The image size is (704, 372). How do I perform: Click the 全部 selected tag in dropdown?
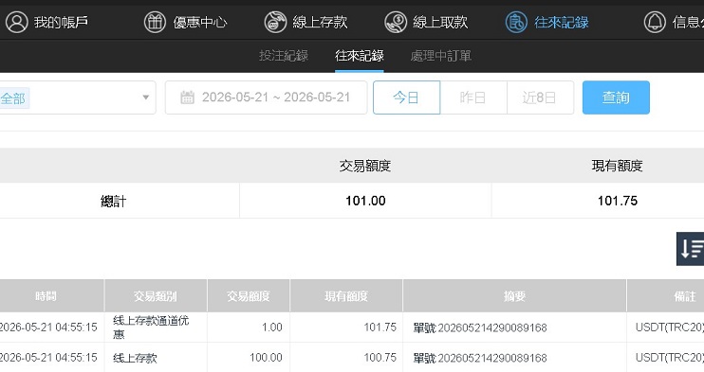[x=13, y=98]
